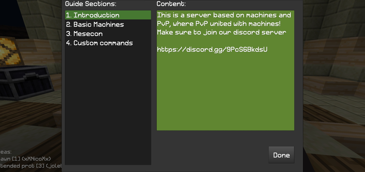The width and height of the screenshot is (365, 172).
Task: Click the line "PvP united with machines!"
Action: 219,24
